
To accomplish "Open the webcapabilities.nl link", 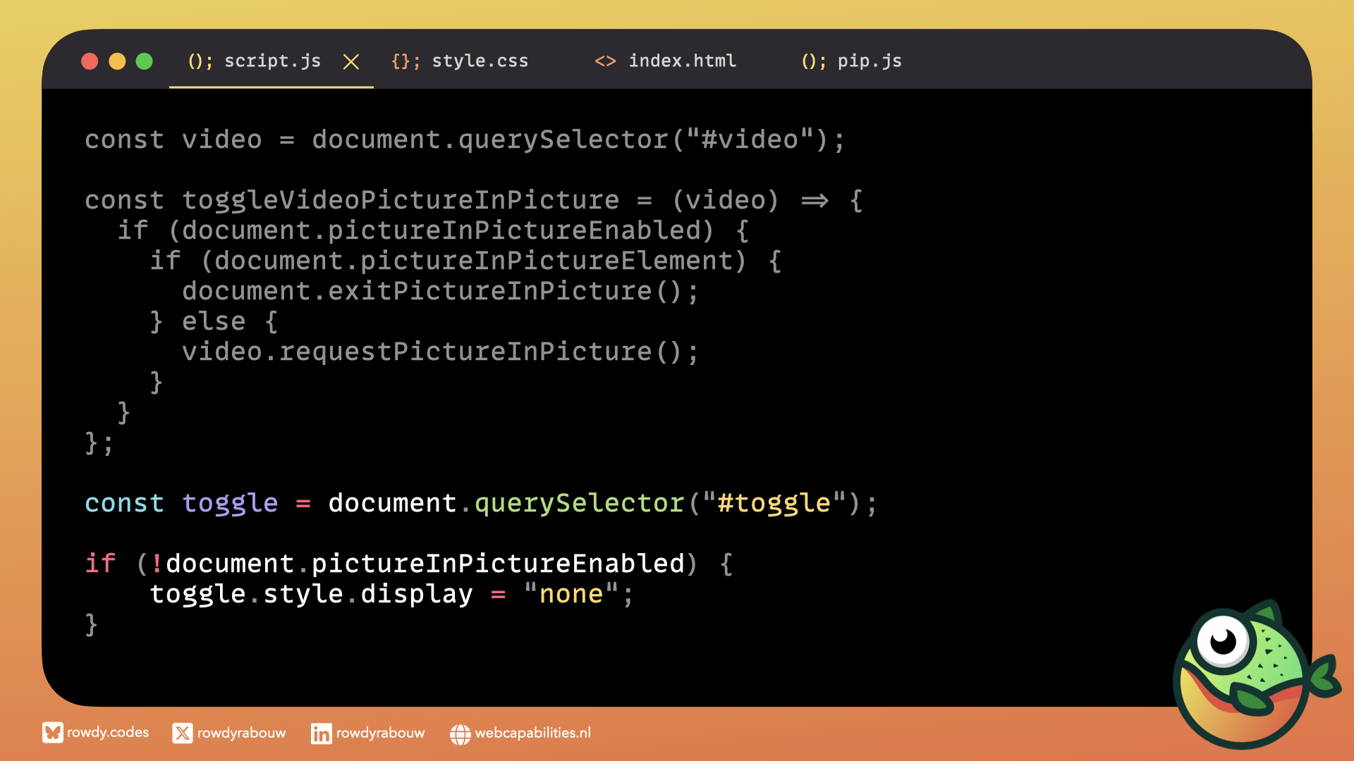I will (x=532, y=733).
